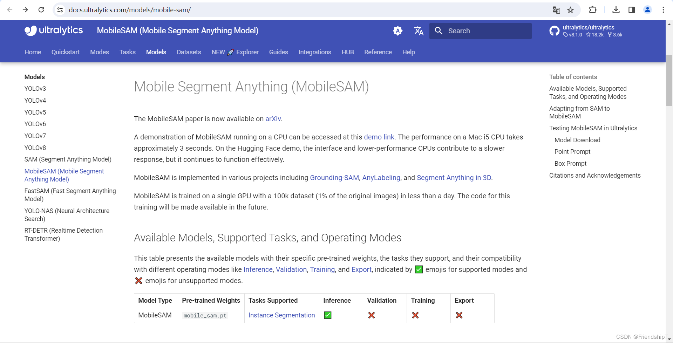
Task: Open the Reference tab
Action: (x=378, y=52)
